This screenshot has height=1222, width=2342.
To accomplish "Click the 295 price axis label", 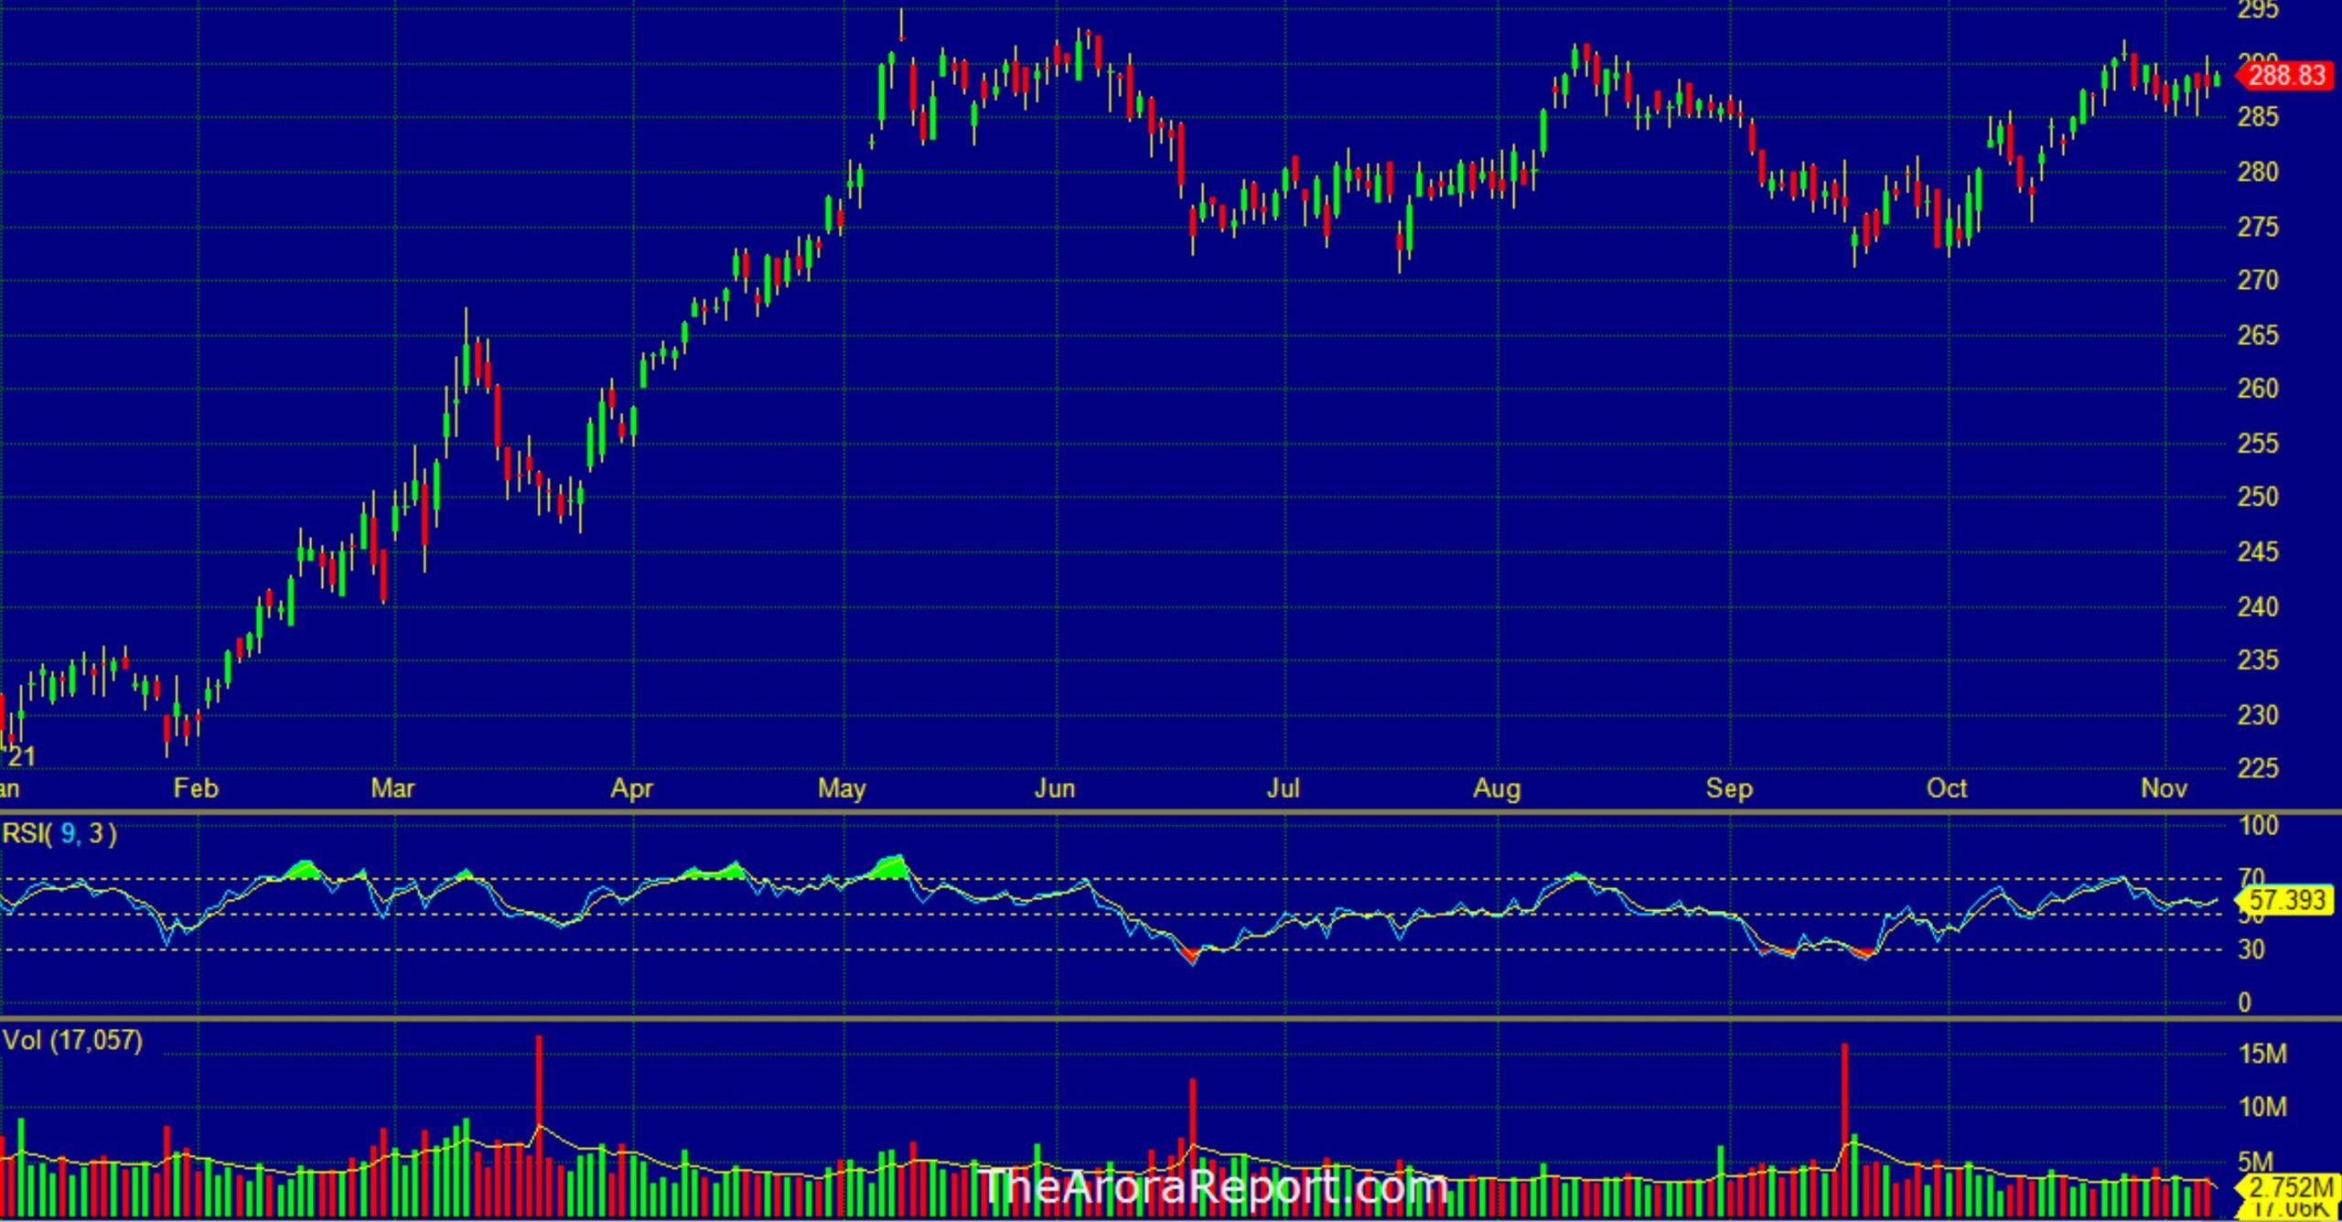I will [2258, 10].
